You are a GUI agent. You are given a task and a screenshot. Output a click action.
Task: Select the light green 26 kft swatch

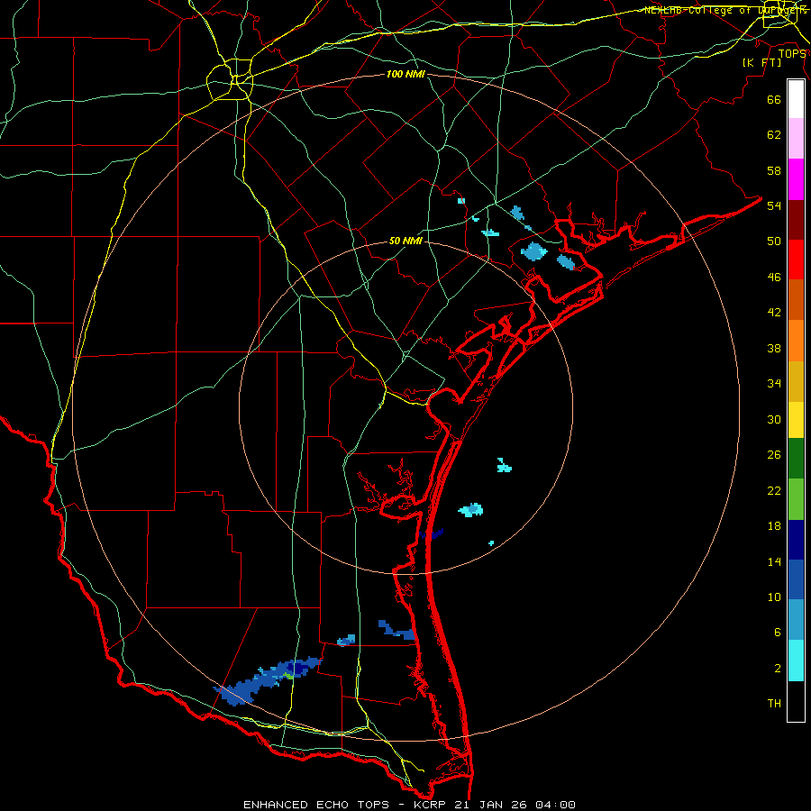coord(796,499)
